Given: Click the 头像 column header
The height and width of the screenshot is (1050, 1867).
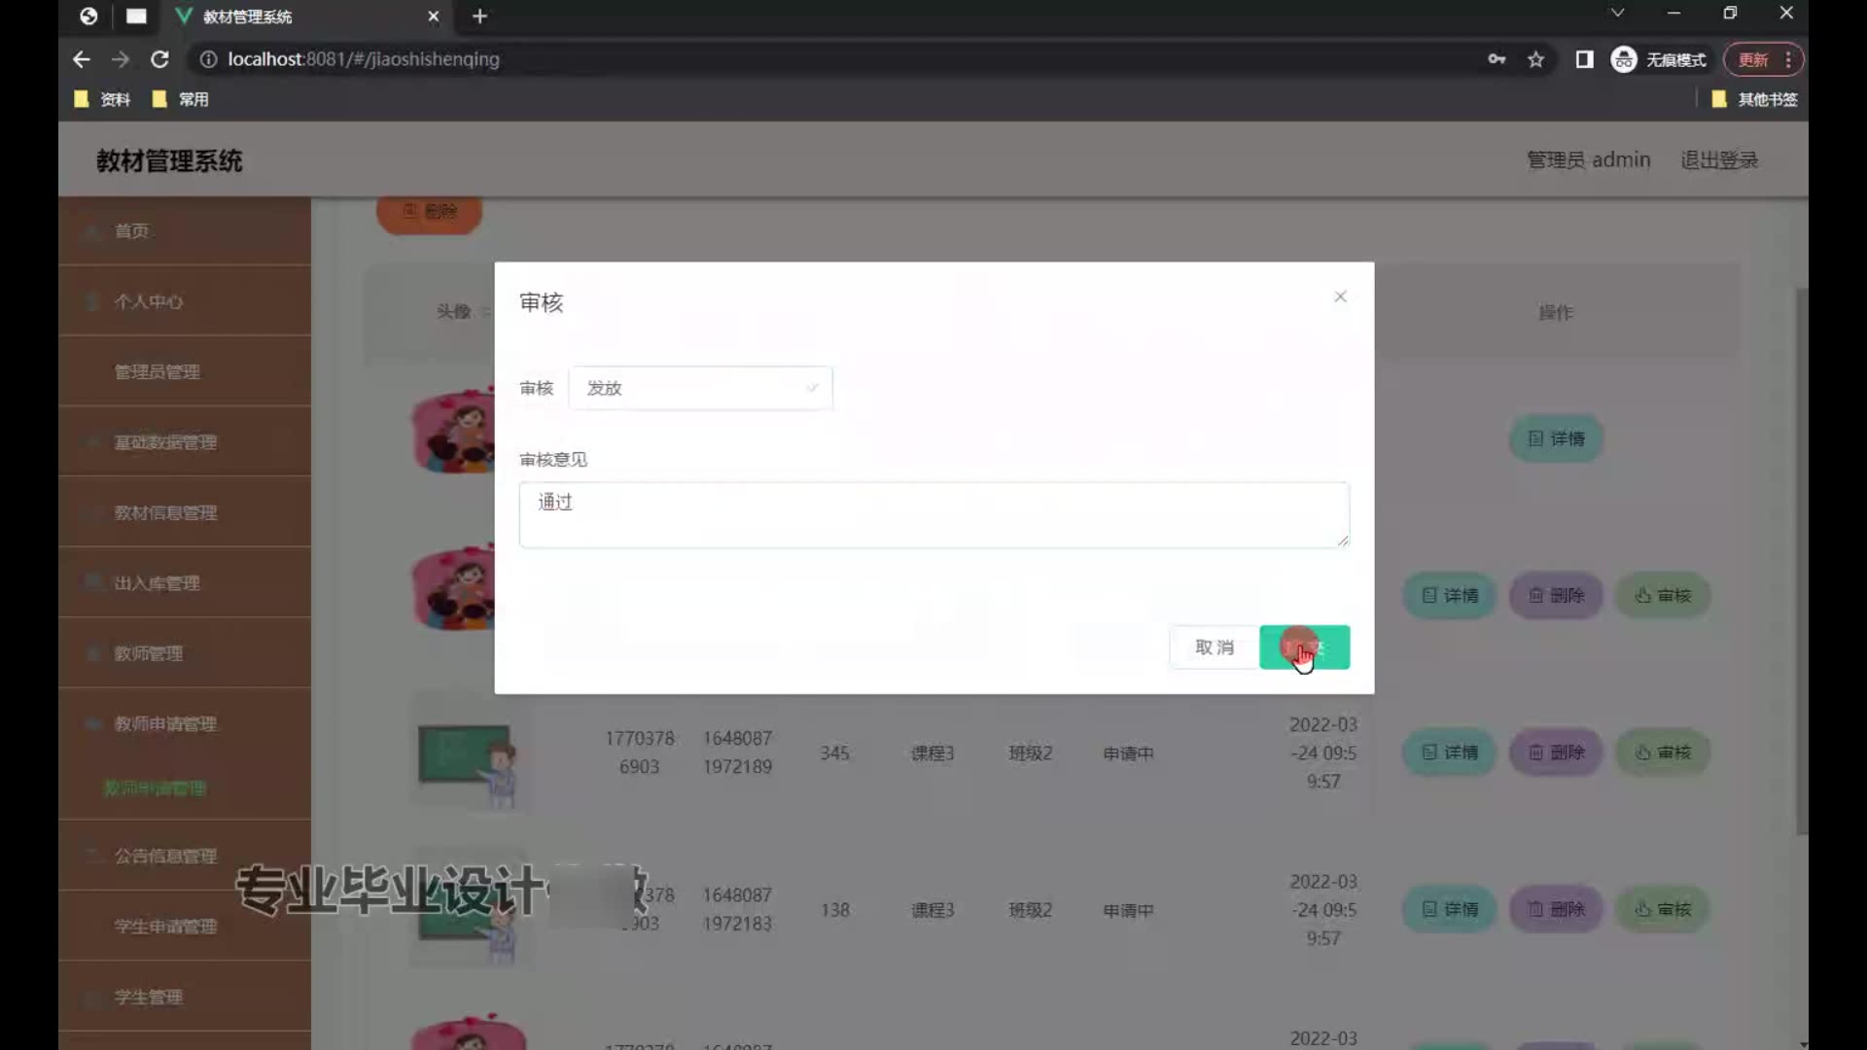Looking at the screenshot, I should click(x=453, y=311).
